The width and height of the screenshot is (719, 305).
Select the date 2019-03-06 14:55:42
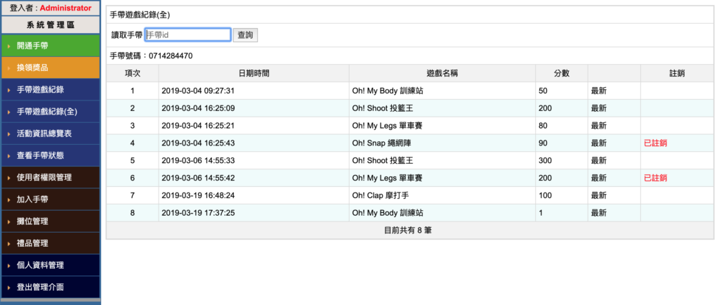coord(198,178)
